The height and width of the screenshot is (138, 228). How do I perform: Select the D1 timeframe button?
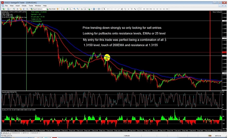pyautogui.click(x=161, y=9)
